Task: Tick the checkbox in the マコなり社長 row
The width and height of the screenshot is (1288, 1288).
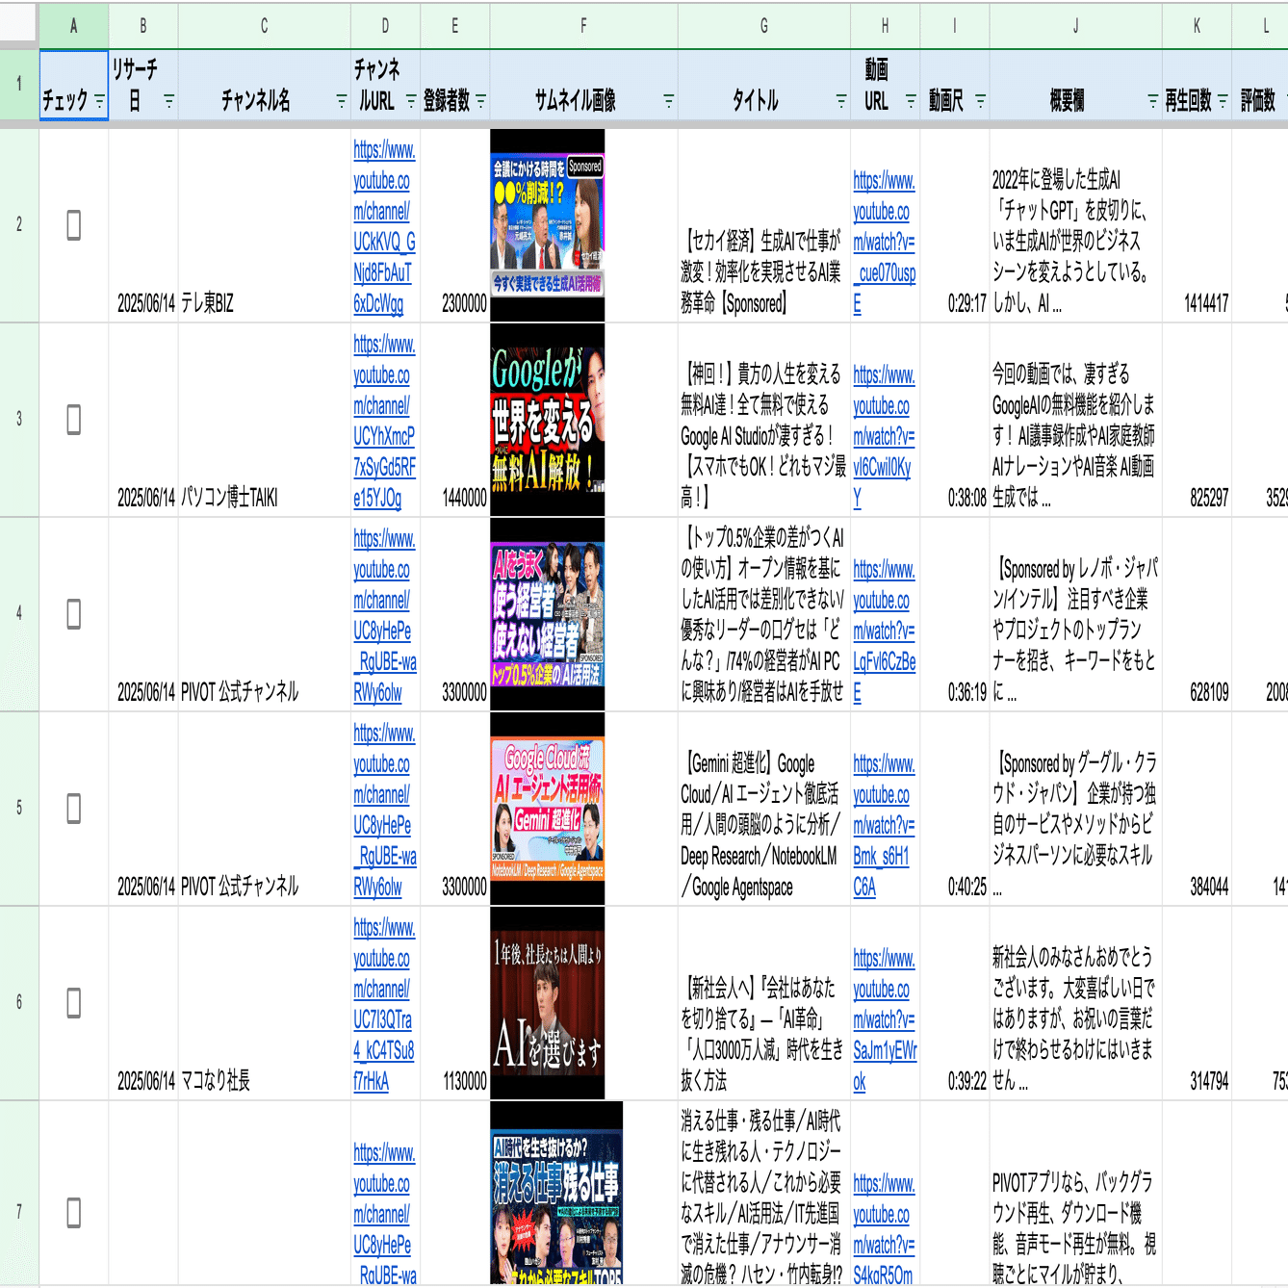Action: pos(74,1003)
